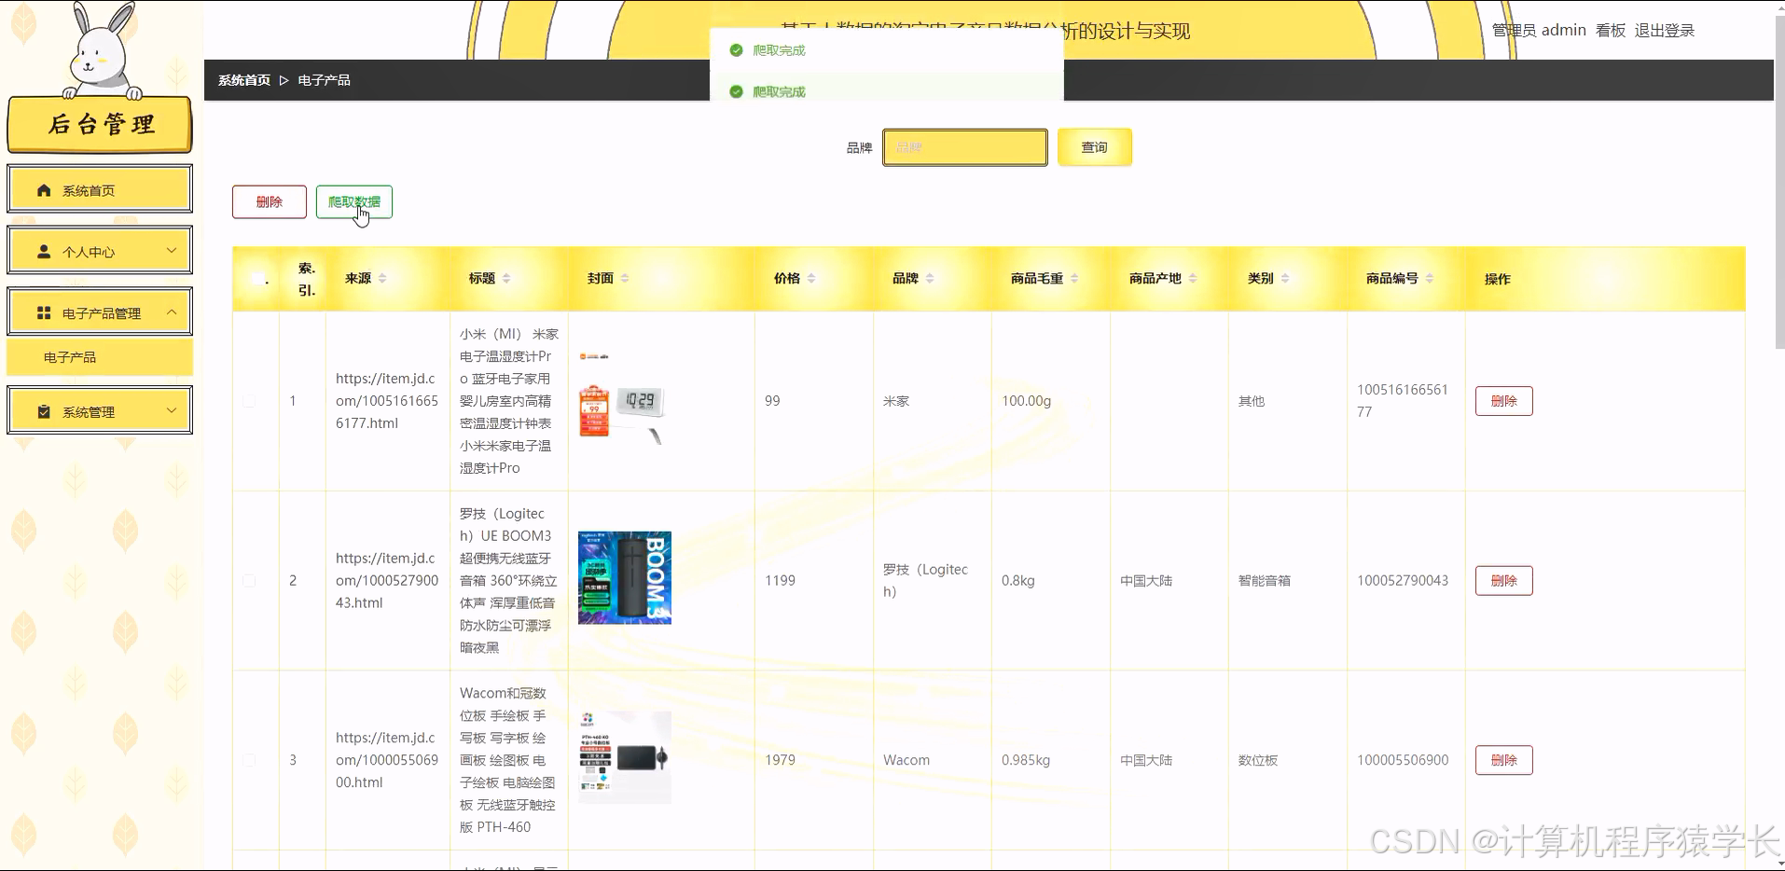Click the sort arrows on 品牌 column
The height and width of the screenshot is (871, 1785).
coord(930,278)
